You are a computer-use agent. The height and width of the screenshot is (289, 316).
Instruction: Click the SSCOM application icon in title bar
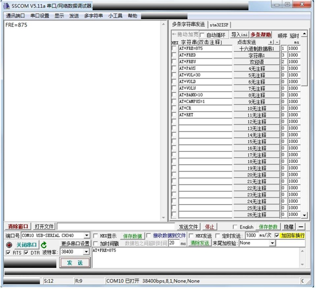click(7, 5)
